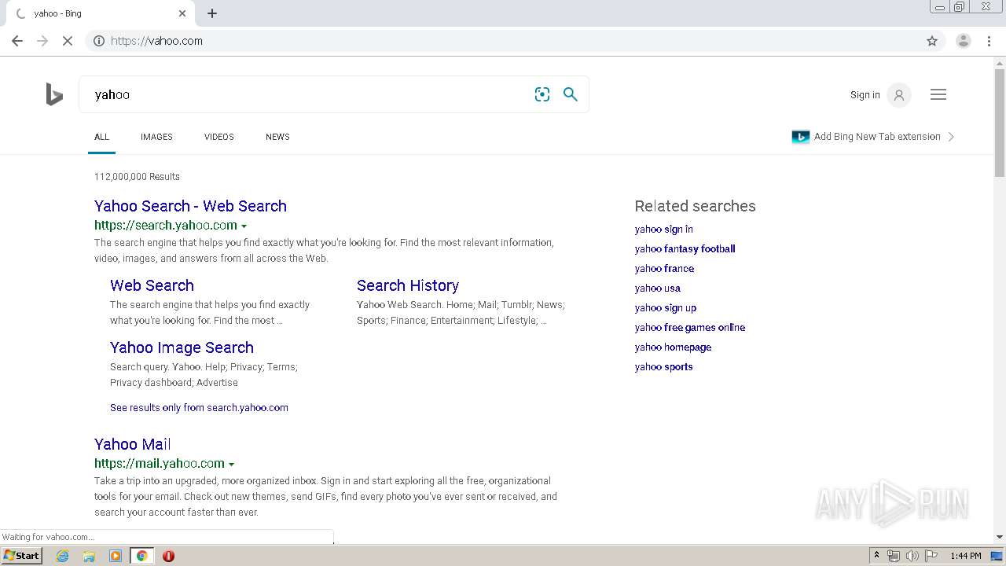Select related search yahoo sports
Image resolution: width=1006 pixels, height=566 pixels.
664,367
